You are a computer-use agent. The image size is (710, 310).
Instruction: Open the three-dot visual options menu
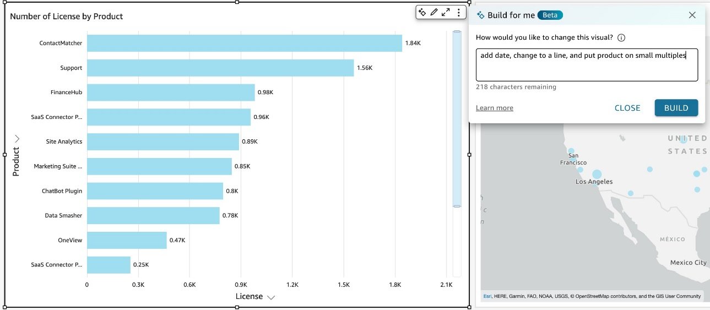458,12
